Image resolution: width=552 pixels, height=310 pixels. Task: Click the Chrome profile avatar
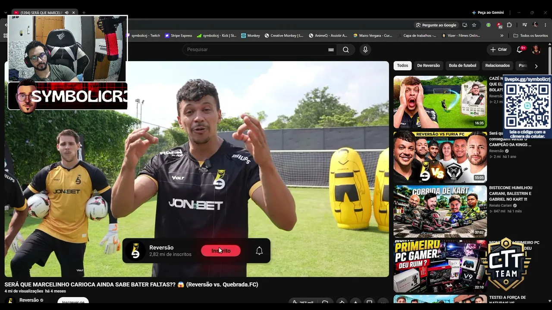tap(535, 25)
